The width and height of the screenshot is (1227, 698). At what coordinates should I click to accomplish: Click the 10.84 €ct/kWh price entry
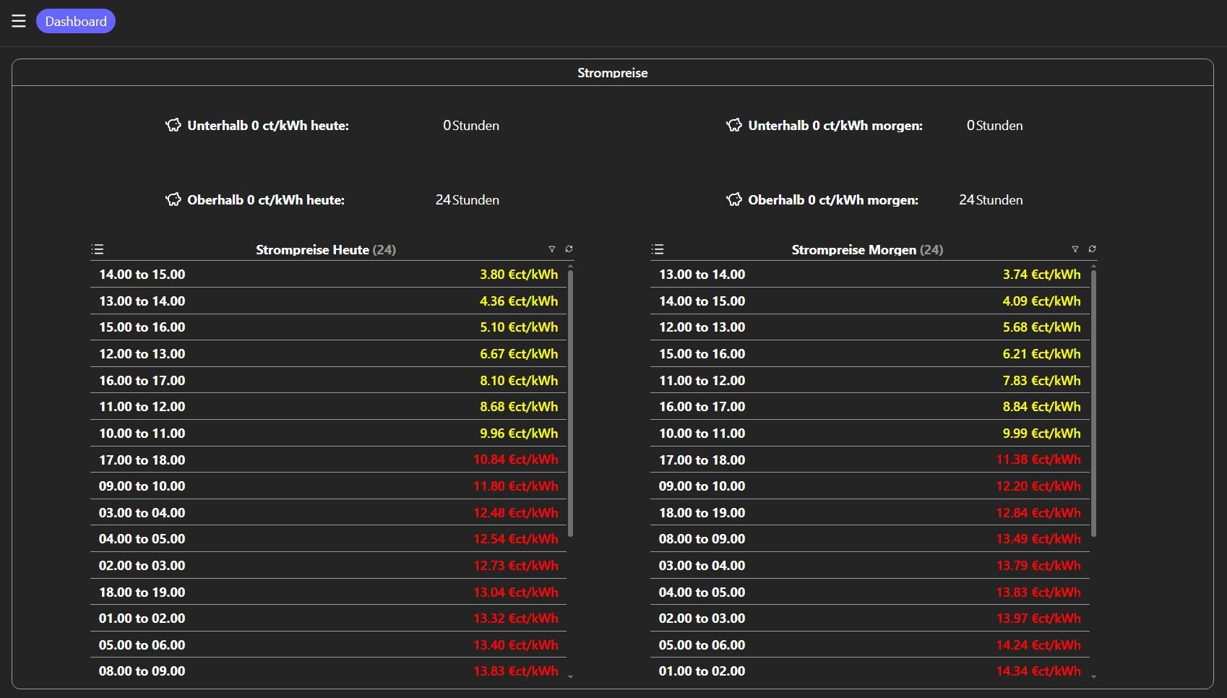tap(516, 460)
